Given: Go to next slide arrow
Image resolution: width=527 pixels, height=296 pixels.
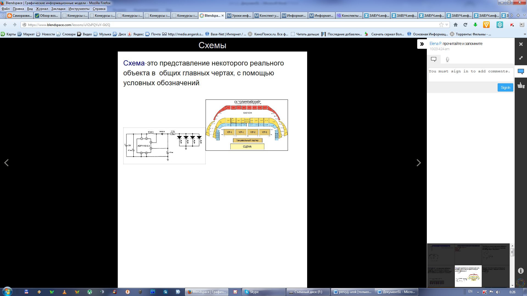Looking at the screenshot, I should (x=419, y=163).
